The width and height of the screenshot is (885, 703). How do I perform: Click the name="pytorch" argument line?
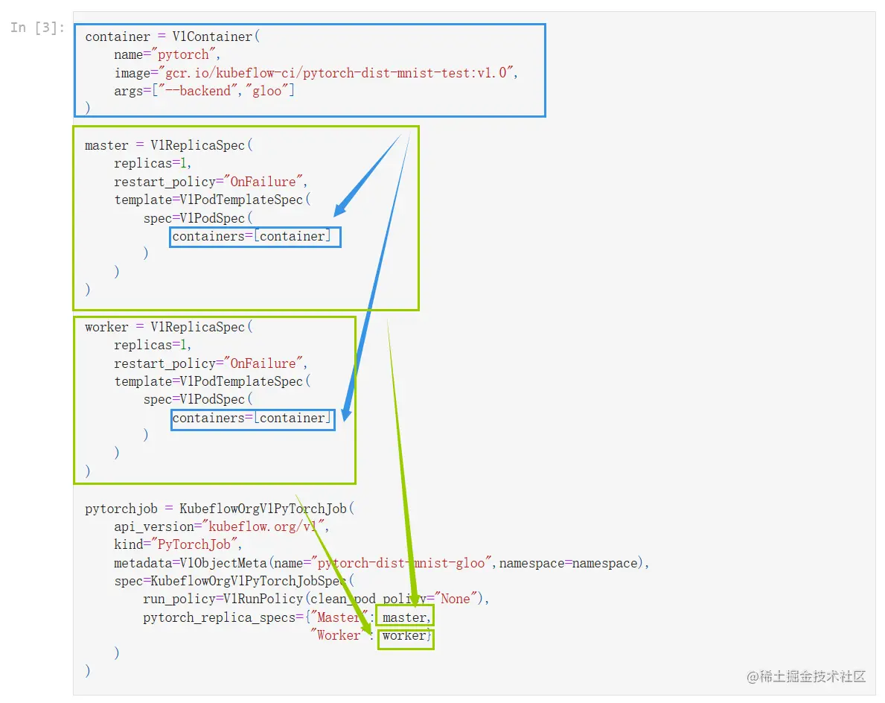click(167, 55)
